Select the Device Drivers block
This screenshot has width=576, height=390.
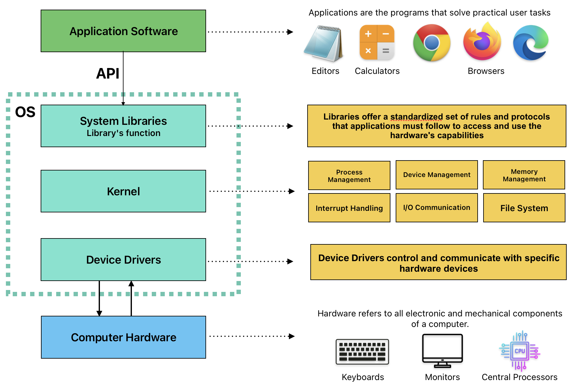[x=123, y=260]
